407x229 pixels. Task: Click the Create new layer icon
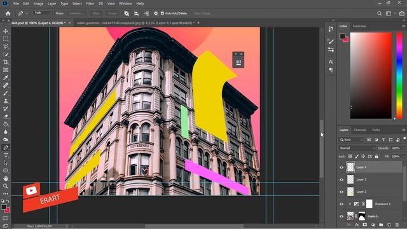389,225
